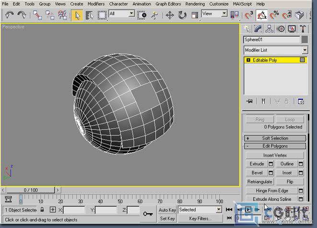Open the Modify command panel tab

click(258, 29)
